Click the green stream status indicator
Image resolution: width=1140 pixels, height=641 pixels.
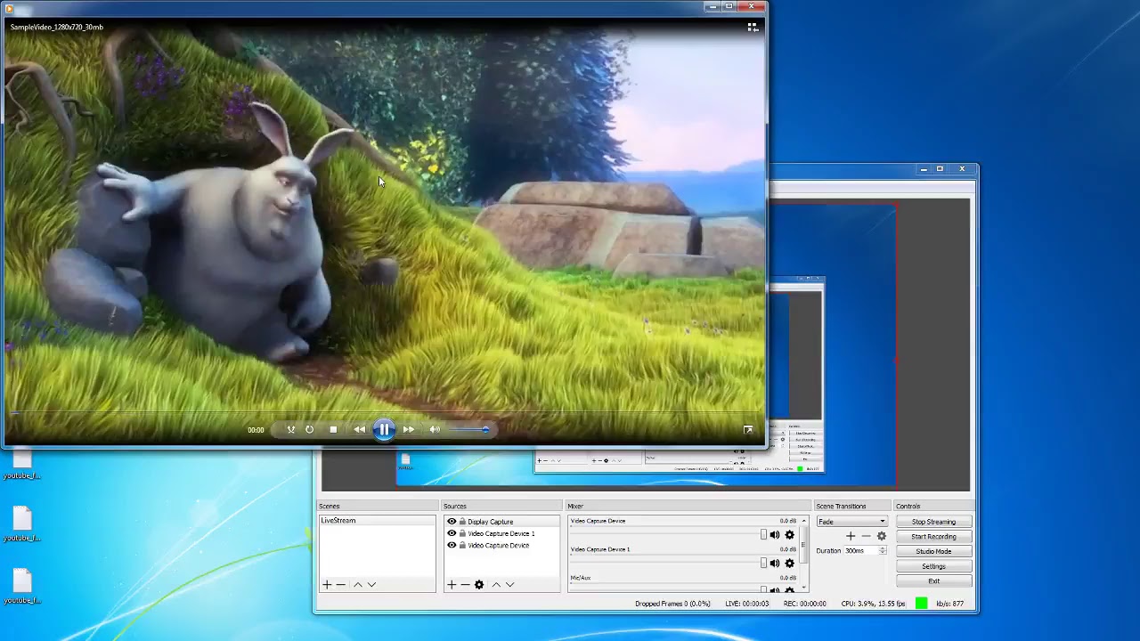coord(921,604)
